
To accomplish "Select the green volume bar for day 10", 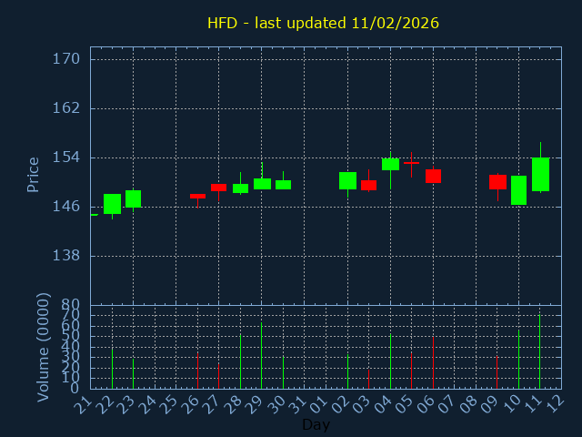I will point(518,360).
